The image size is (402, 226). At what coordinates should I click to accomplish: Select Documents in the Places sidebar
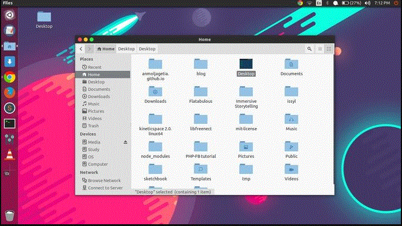pos(103,89)
